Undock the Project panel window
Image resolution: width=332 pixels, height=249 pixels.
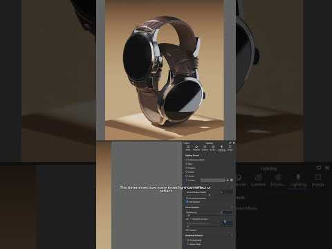coord(230,142)
